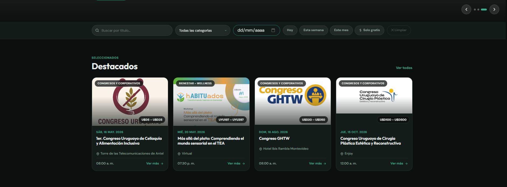This screenshot has width=507, height=187.
Task: Open title 1er. Congreso Uruguayo de Celiaquía
Action: coord(129,141)
